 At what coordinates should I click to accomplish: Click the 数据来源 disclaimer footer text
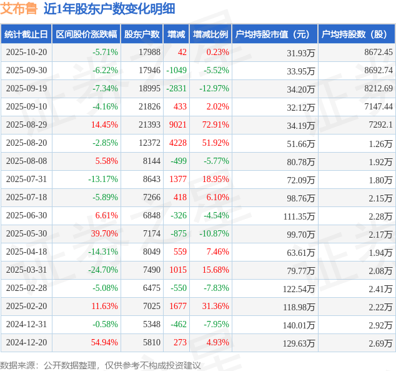(101, 365)
